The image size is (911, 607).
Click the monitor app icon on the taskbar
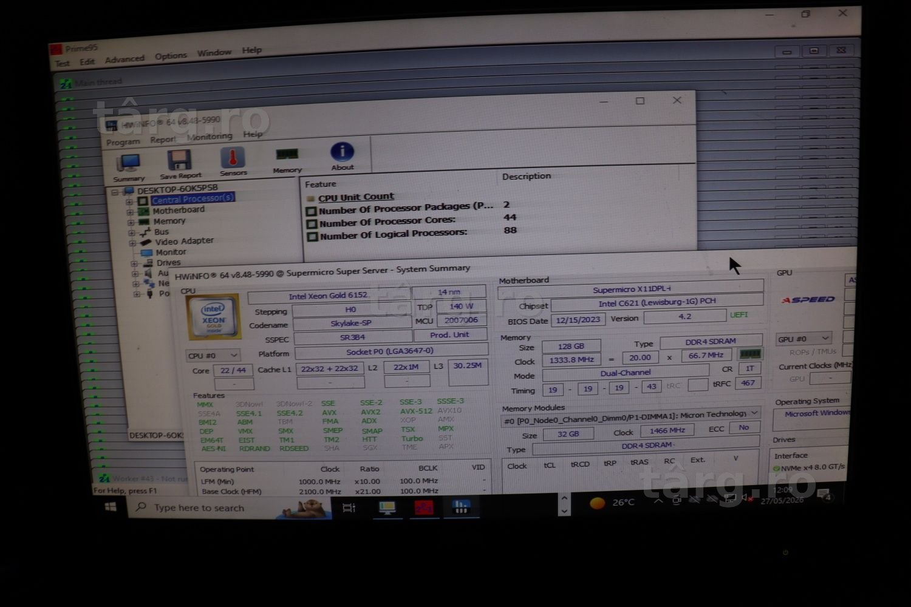click(x=387, y=507)
